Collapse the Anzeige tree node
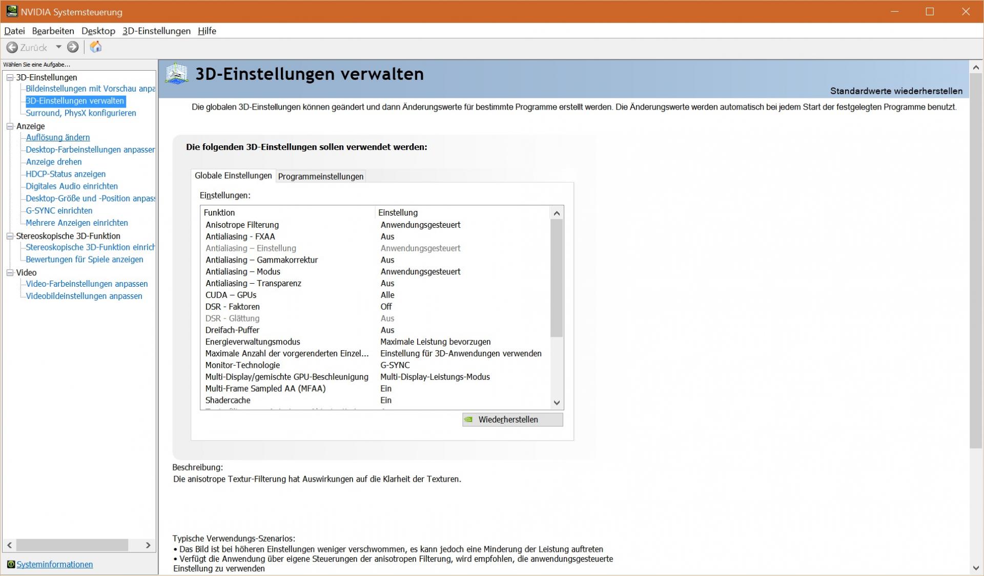Screen dimensions: 984x576 tap(10, 126)
